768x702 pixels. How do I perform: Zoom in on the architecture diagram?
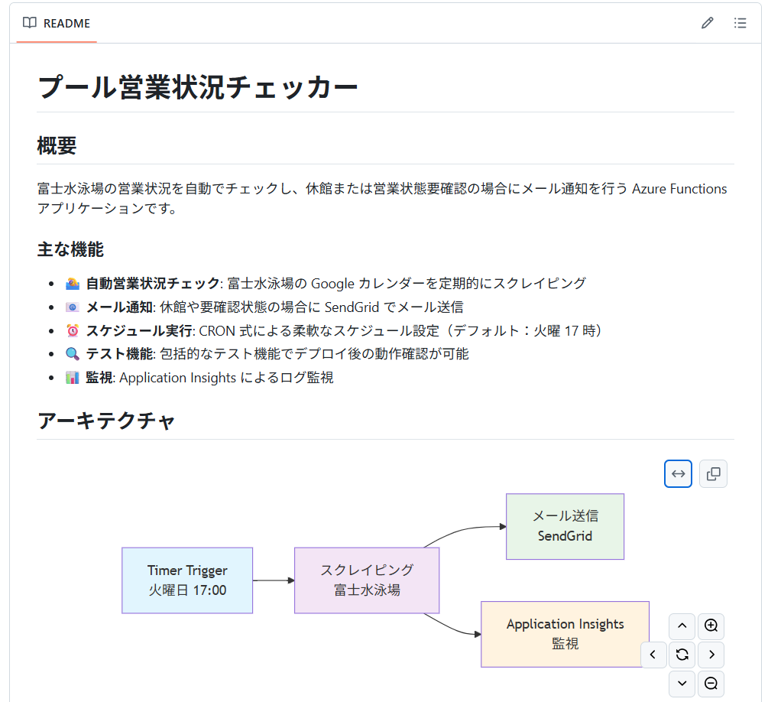click(711, 626)
